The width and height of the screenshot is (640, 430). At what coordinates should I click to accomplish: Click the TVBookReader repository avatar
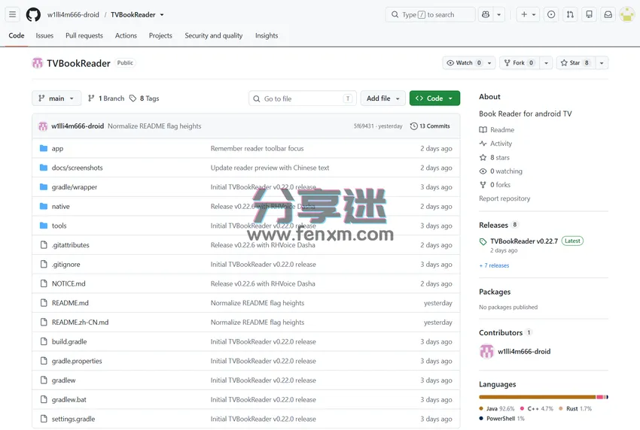[38, 63]
